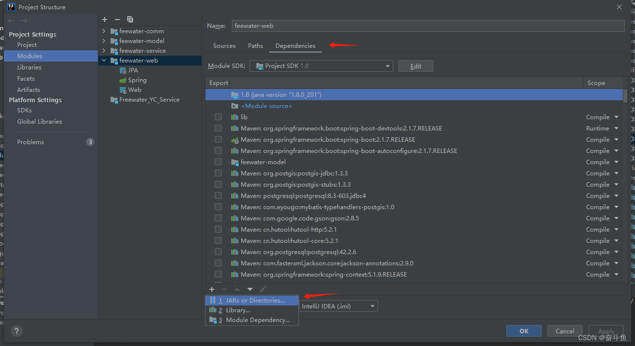Switch to the Sources tab
635x346 pixels.
[x=225, y=46]
